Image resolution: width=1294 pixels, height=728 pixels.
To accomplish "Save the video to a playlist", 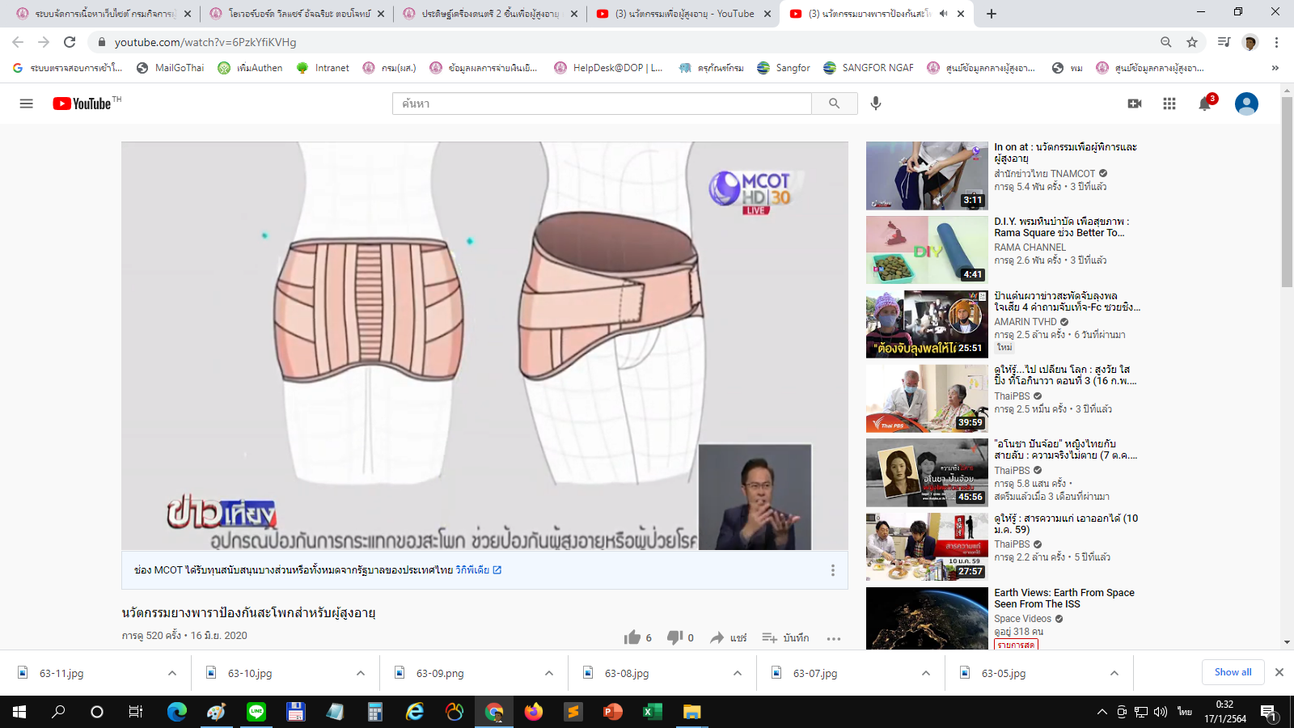I will (785, 637).
